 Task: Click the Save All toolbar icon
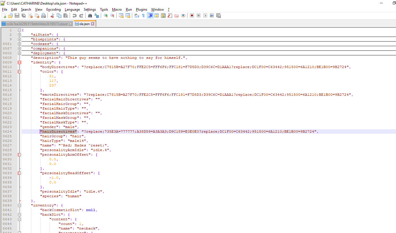click(24, 16)
